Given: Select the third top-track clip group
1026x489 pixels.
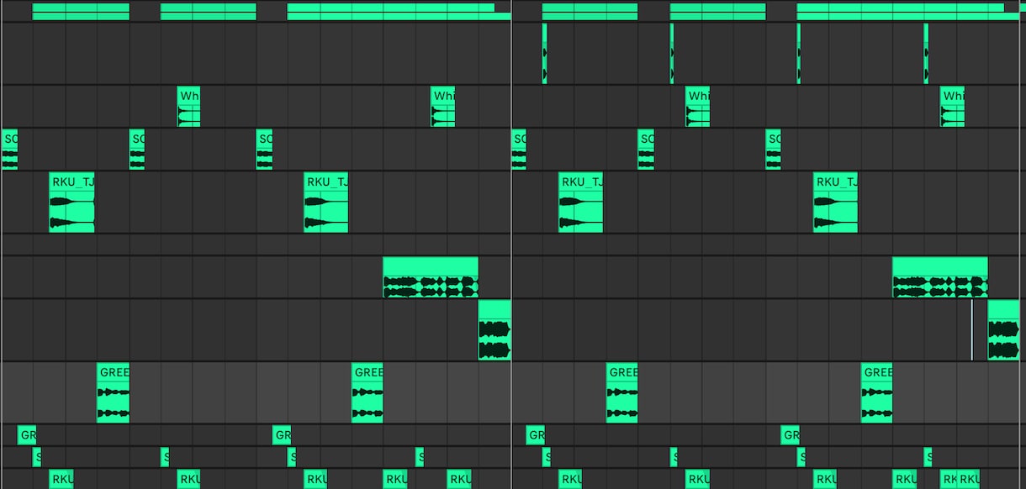Looking at the screenshot, I should click(x=399, y=11).
